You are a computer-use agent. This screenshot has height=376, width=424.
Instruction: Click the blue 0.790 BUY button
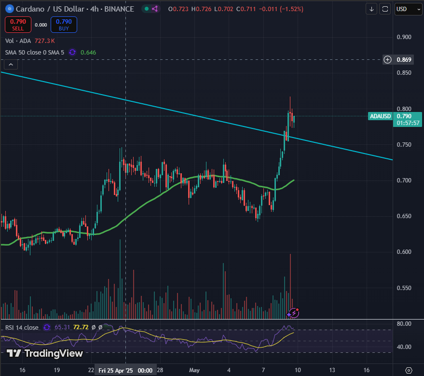[x=64, y=25]
